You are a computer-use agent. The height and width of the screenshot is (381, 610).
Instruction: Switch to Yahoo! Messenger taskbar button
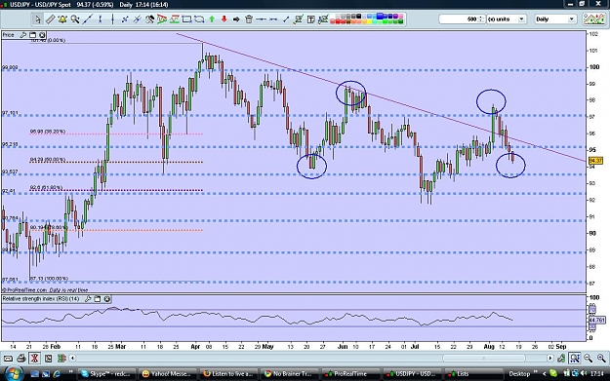point(168,373)
